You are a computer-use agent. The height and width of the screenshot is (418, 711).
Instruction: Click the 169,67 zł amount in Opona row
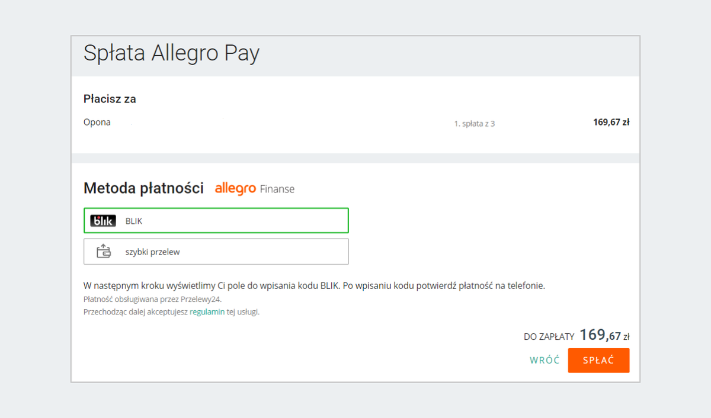[611, 123]
